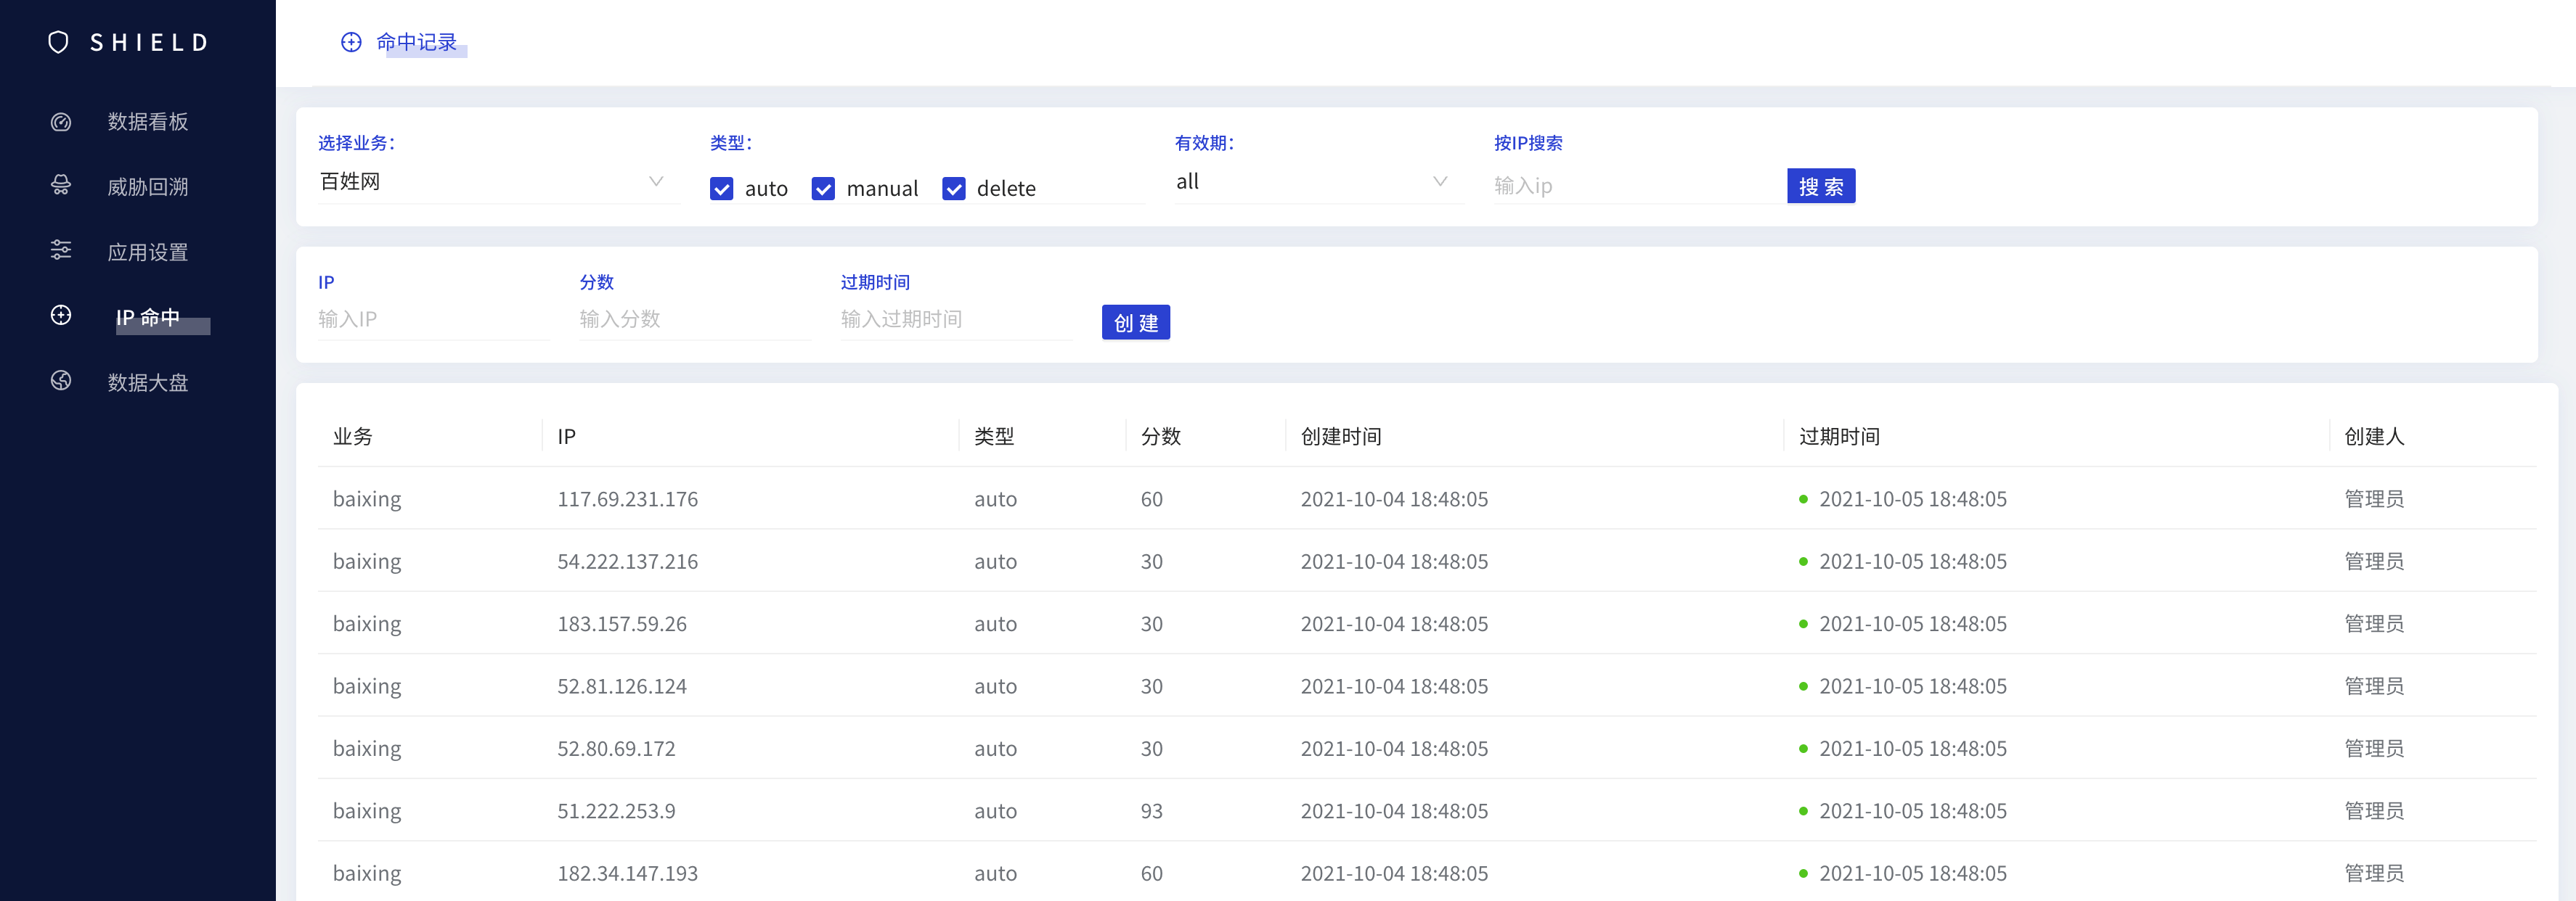Click the 搜索 button
Screen dimensions: 2576x901
pos(1821,186)
